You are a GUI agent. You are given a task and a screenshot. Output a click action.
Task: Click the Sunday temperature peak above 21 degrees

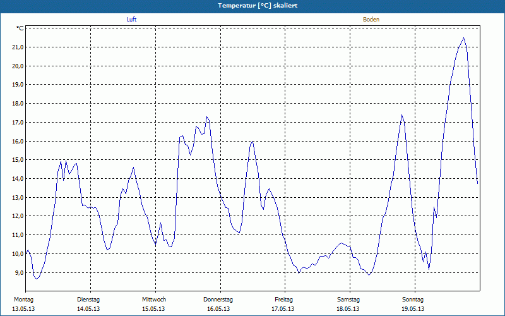[x=463, y=38]
